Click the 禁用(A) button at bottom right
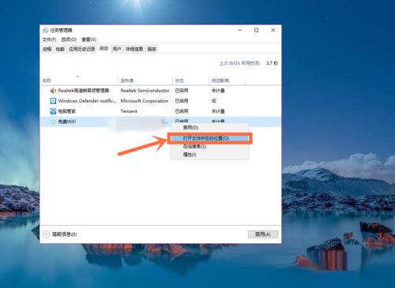Image resolution: width=395 pixels, height=288 pixels. (263, 234)
